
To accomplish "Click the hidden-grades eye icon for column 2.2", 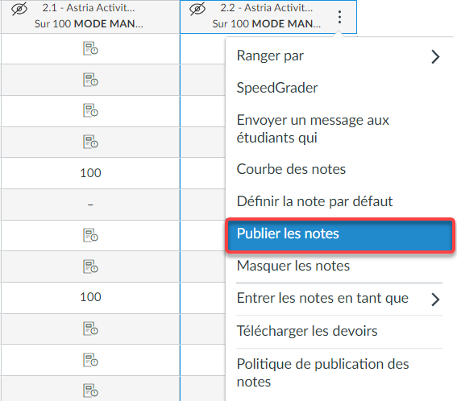I will pyautogui.click(x=197, y=8).
